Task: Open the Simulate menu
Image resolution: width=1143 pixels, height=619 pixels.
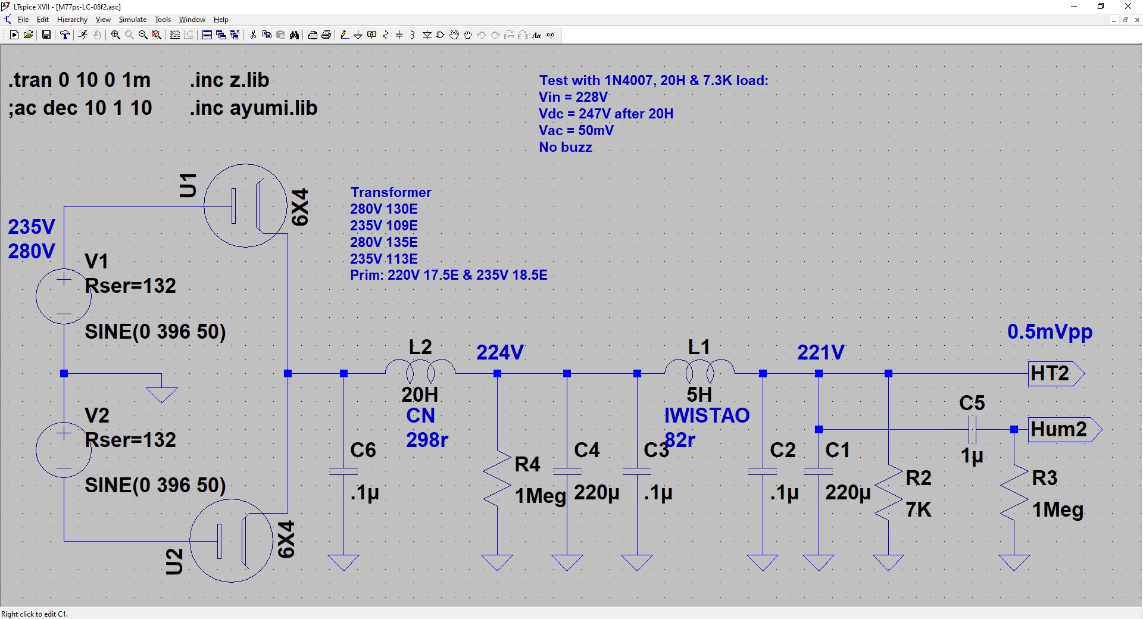Action: point(133,20)
